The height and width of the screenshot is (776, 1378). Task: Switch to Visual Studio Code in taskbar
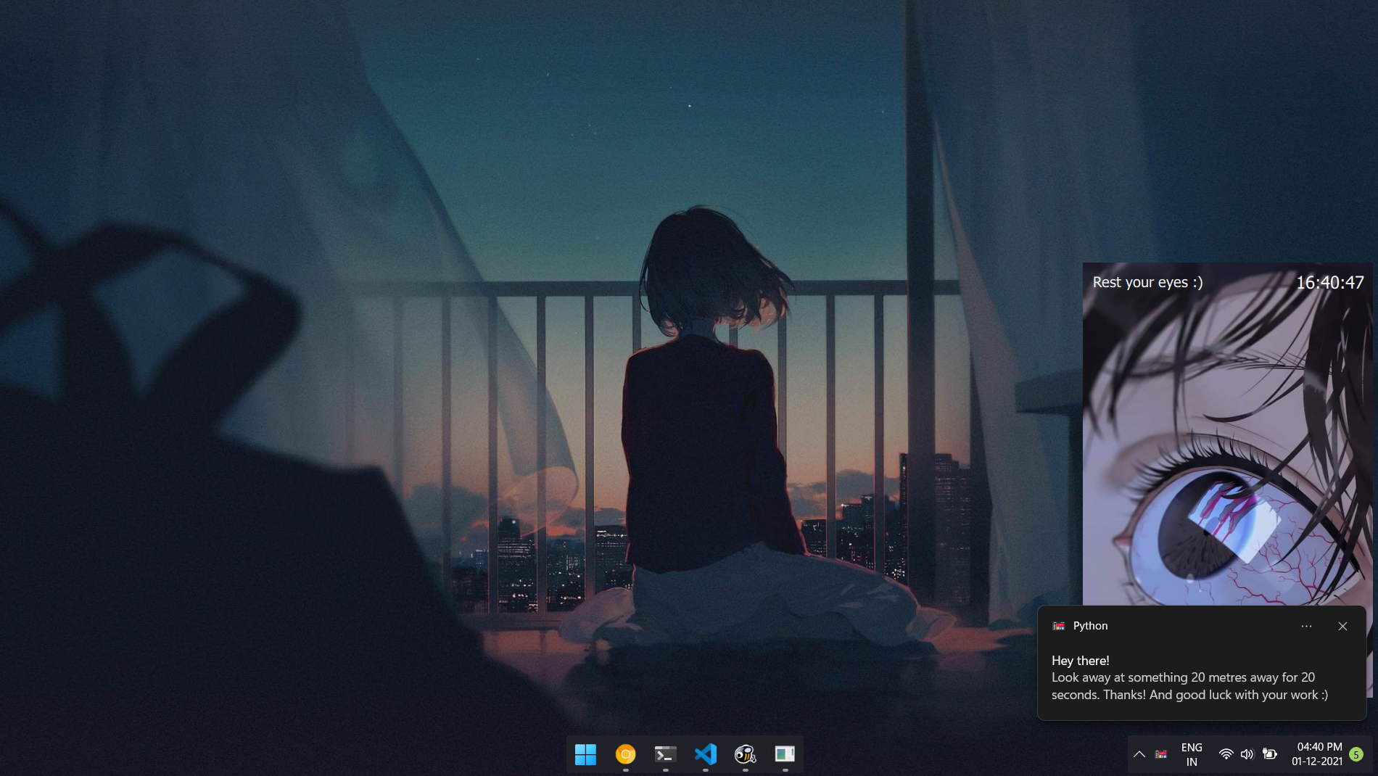[x=705, y=754]
